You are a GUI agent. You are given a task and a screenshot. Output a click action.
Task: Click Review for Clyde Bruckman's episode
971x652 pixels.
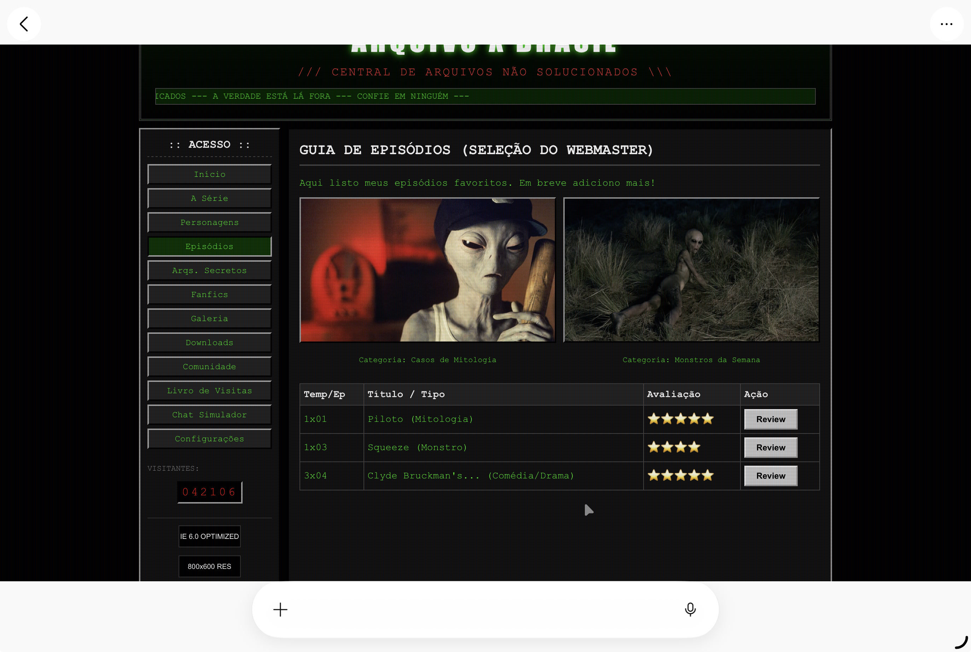click(x=771, y=476)
